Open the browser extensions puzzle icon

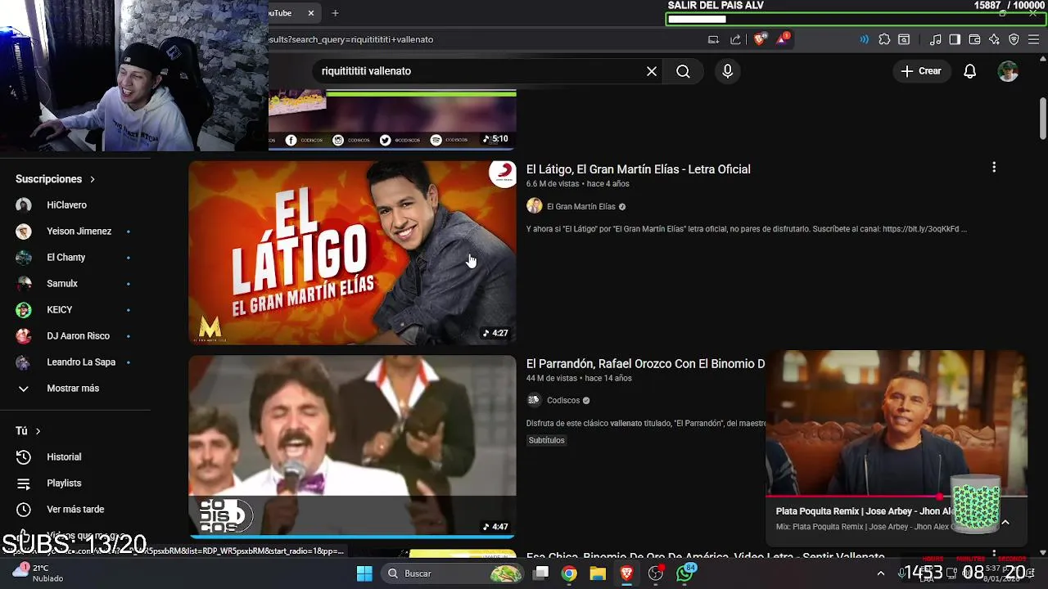tap(884, 39)
